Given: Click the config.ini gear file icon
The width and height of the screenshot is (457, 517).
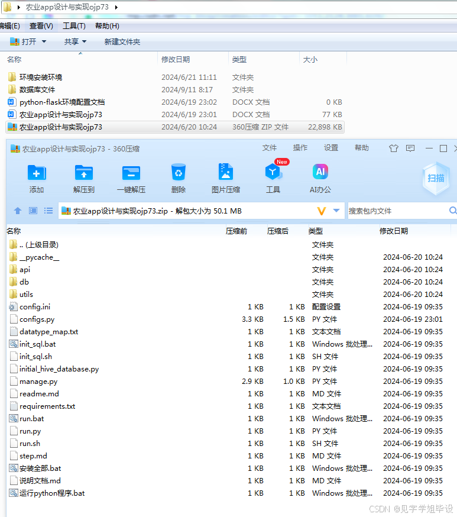Looking at the screenshot, I should 13,307.
